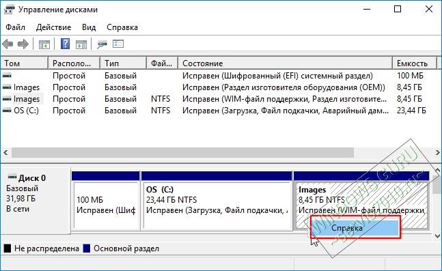Select the 100 МБ partition block on Disk 0
This screenshot has width=442, height=271.
pyautogui.click(x=106, y=201)
